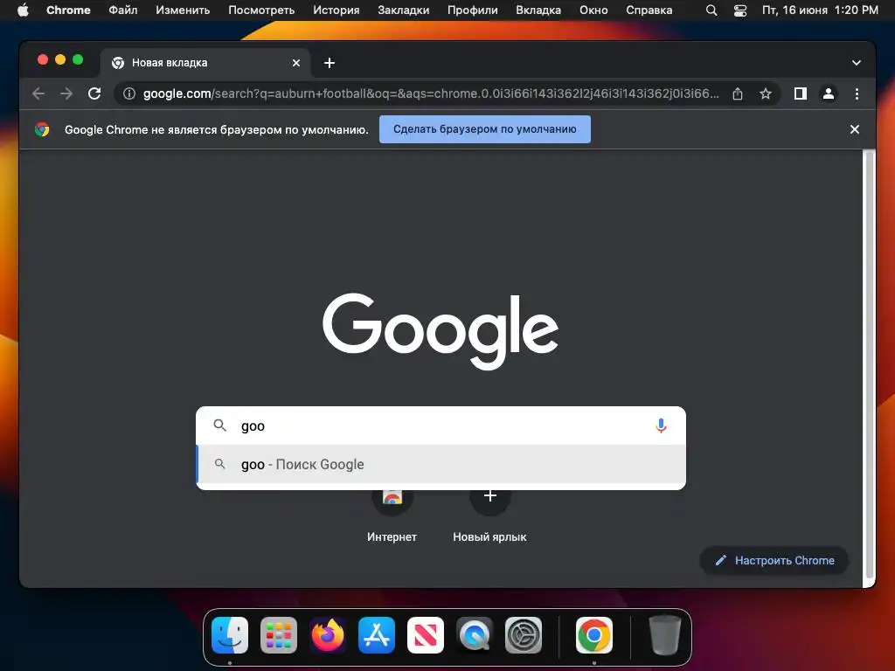Viewport: 895px width, 671px height.
Task: Click the address bar URL
Action: point(431,93)
